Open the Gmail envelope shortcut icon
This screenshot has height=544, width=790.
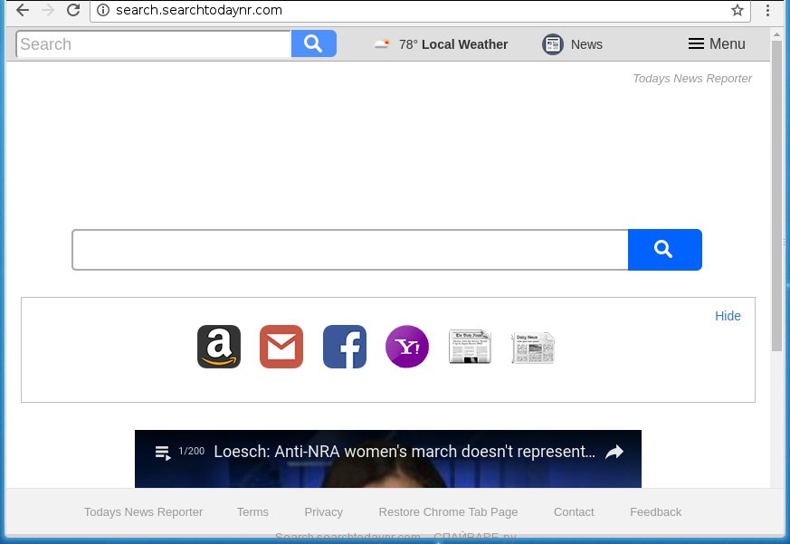coord(281,347)
